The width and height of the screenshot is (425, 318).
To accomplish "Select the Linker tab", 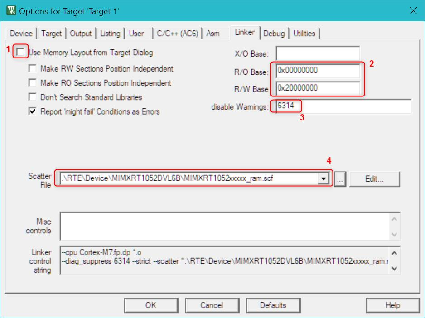I will [245, 32].
